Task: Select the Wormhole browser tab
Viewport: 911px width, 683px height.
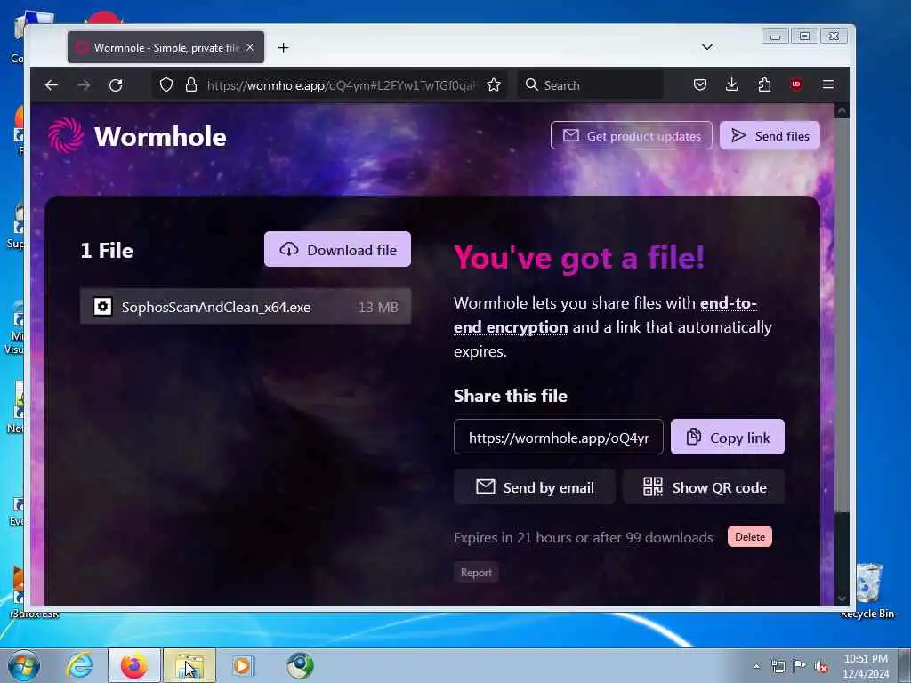Action: [165, 47]
